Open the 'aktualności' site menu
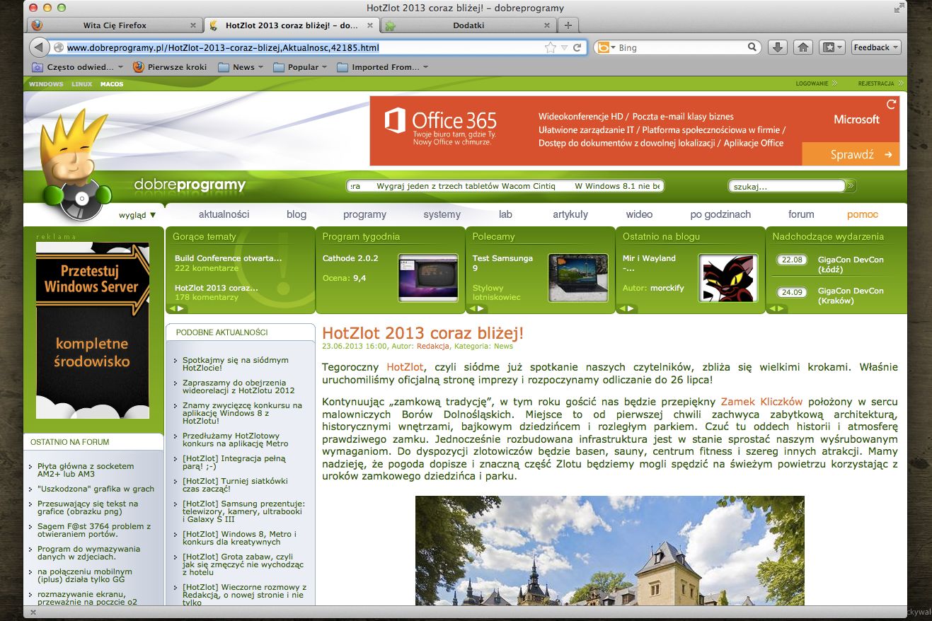This screenshot has width=932, height=621. (224, 214)
